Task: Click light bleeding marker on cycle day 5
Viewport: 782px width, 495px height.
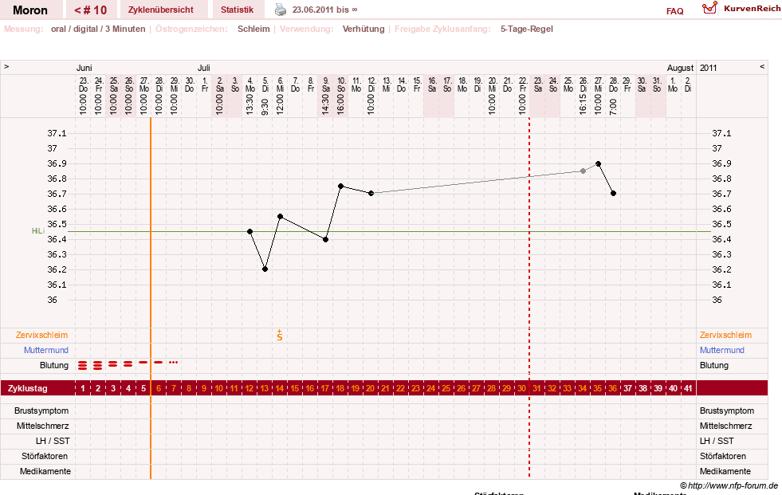Action: click(x=143, y=363)
